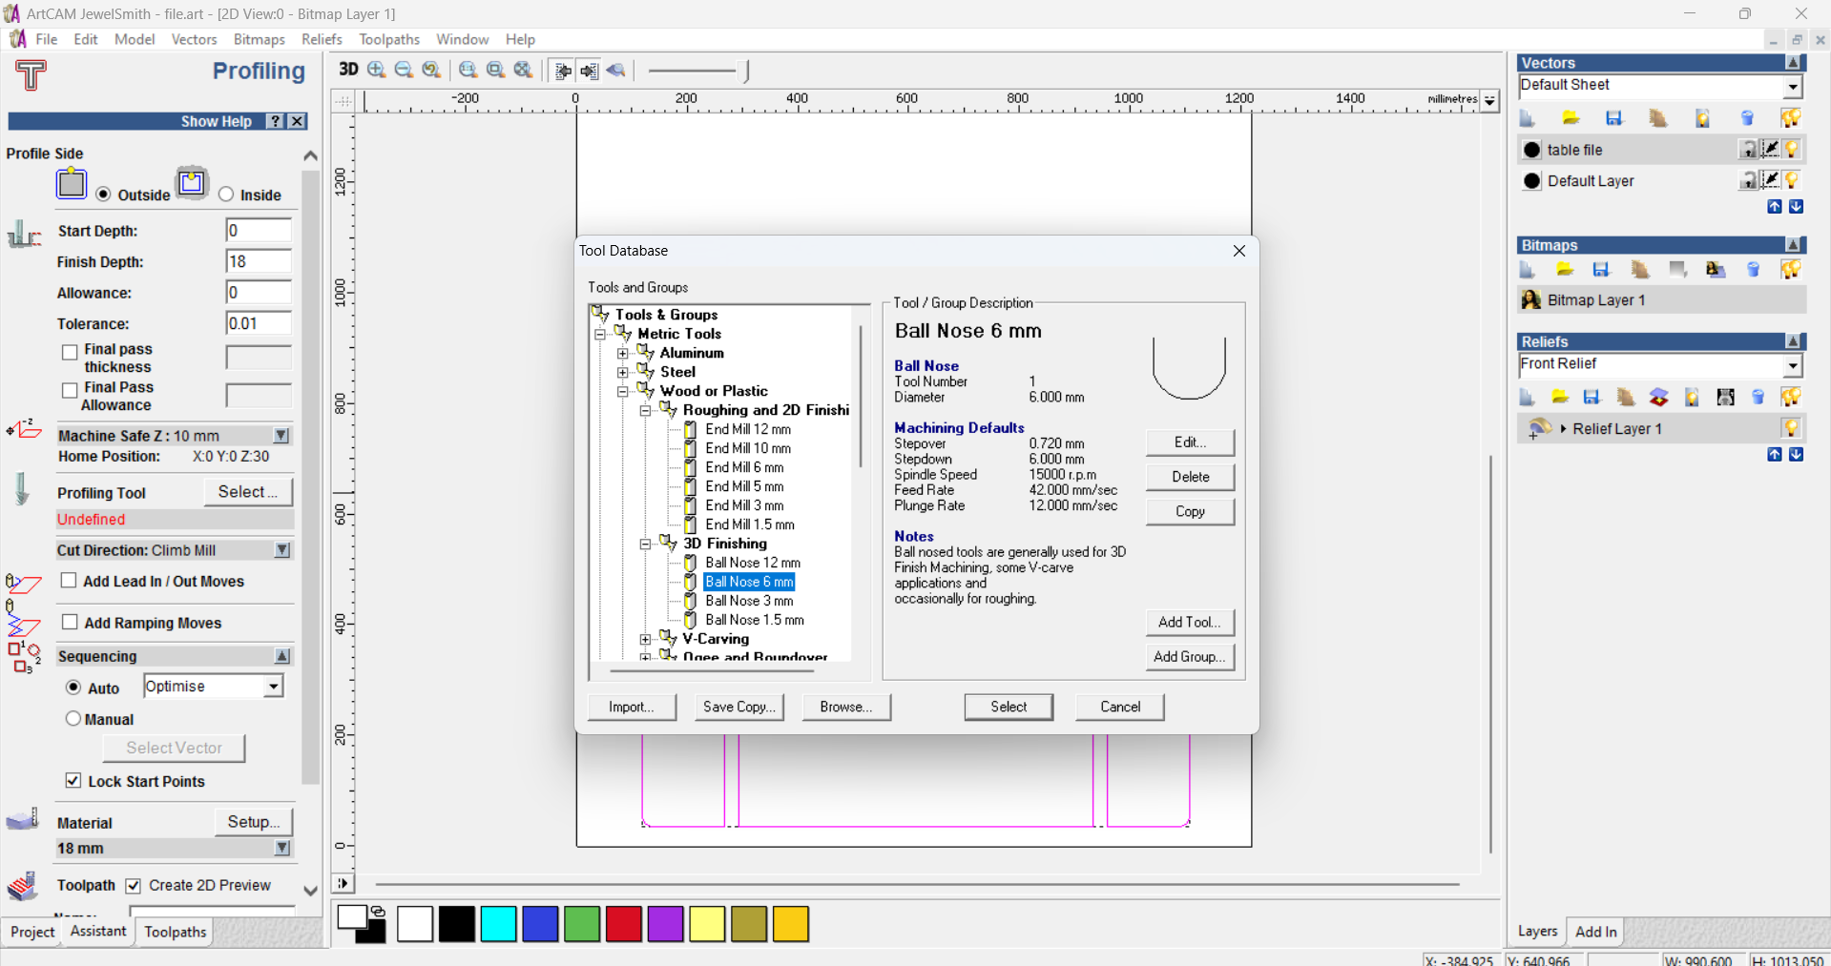
Task: Create new bitmap layer icon
Action: (x=1527, y=270)
